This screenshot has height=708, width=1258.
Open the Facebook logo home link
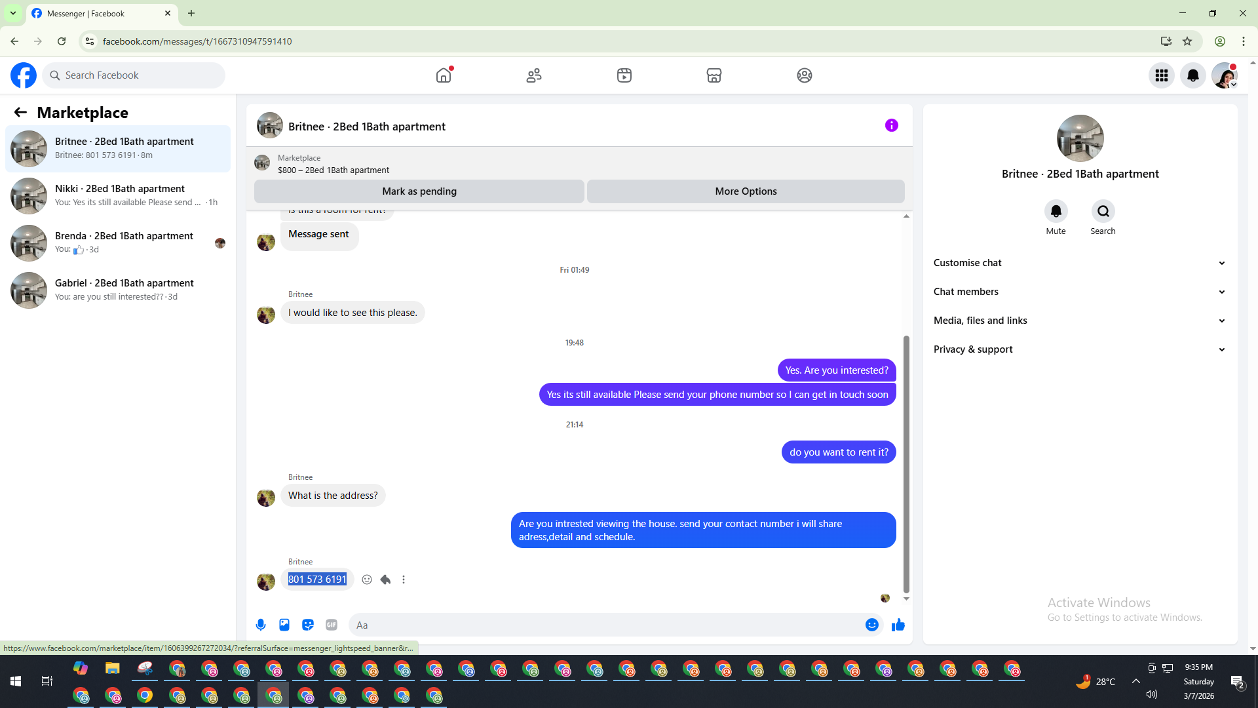pos(24,75)
